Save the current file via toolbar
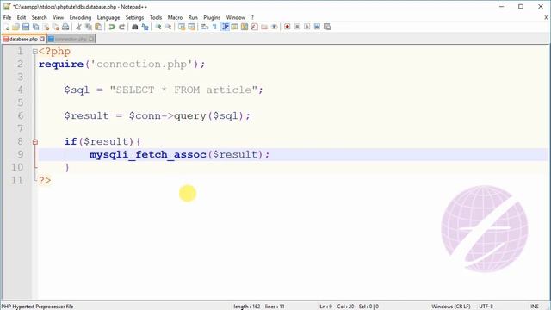 pyautogui.click(x=26, y=27)
